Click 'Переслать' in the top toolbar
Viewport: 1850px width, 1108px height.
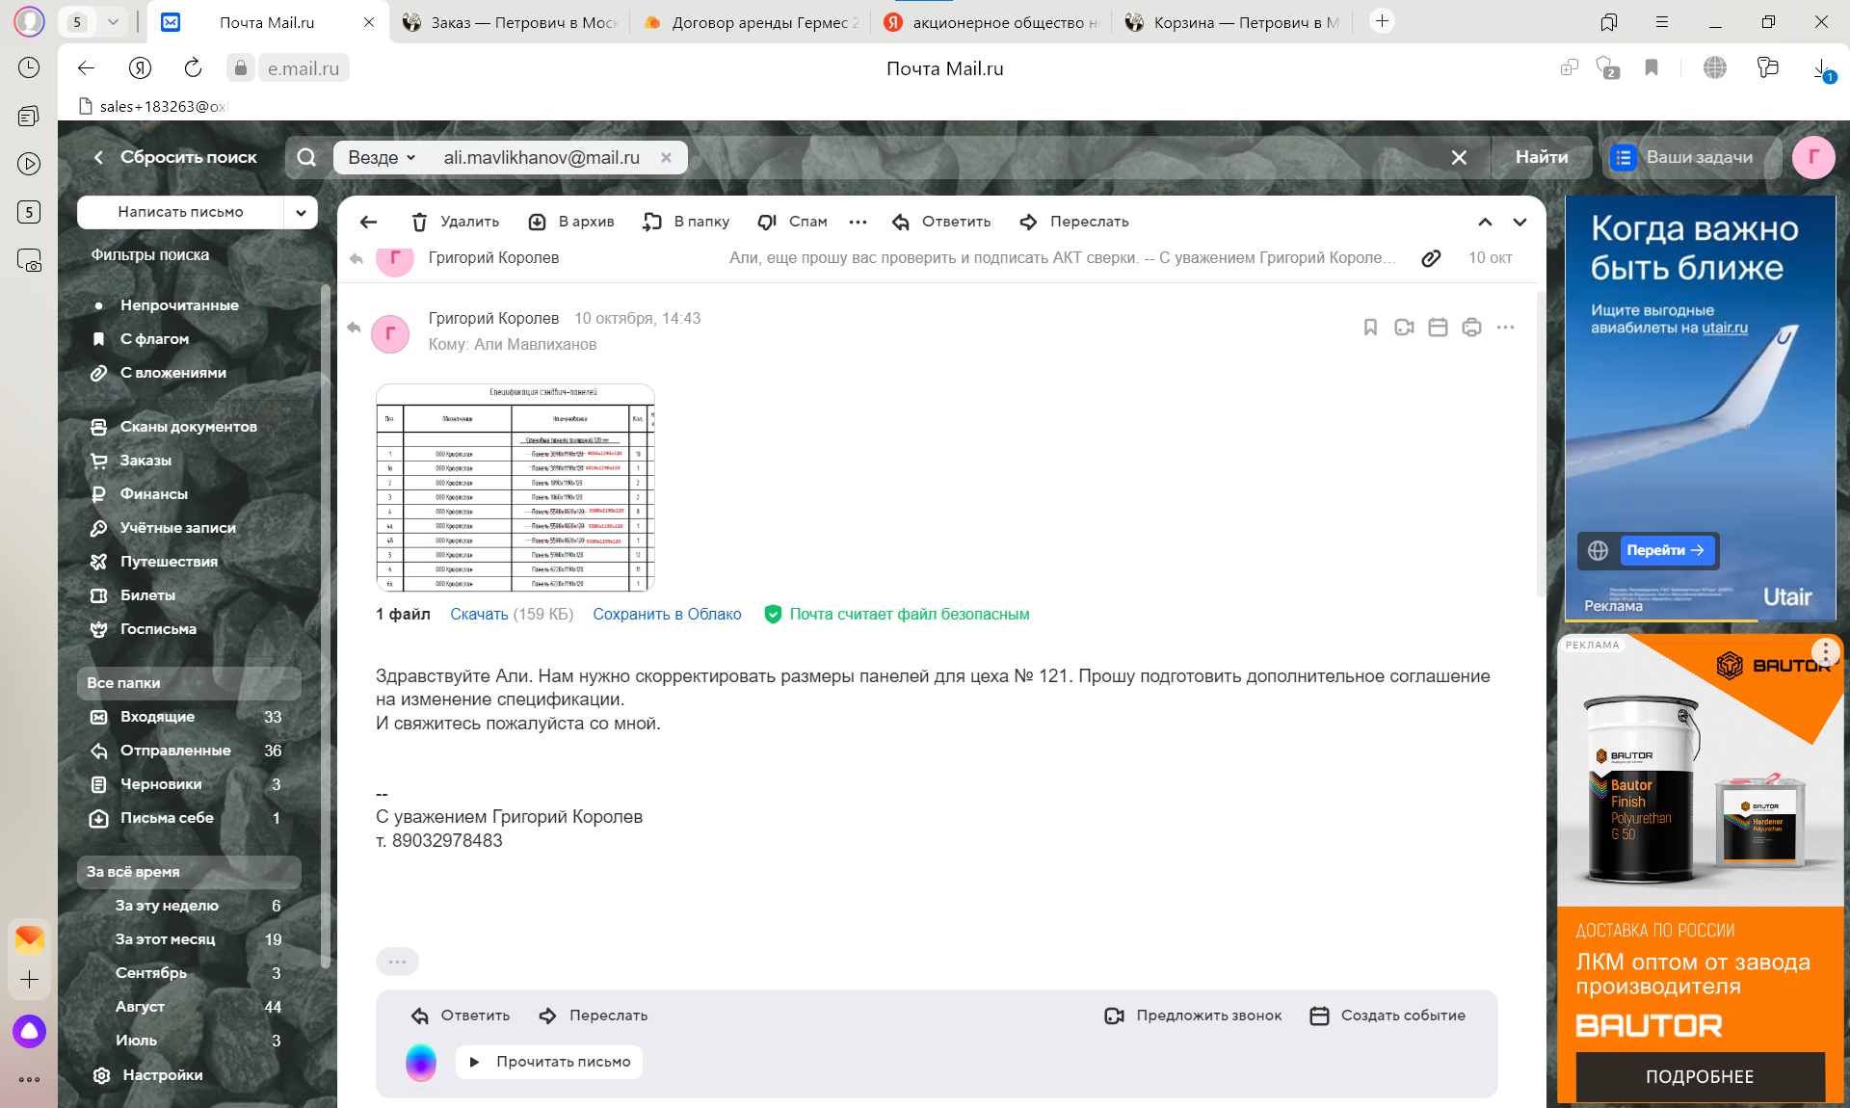coord(1073,222)
